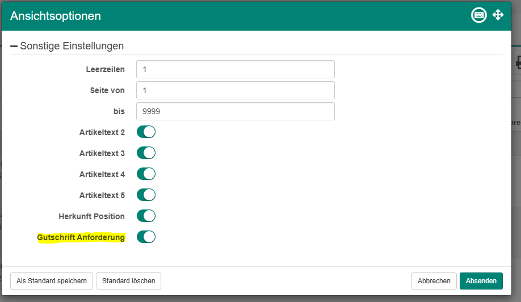The image size is (521, 302).
Task: Click the Herkunft Position label text
Action: point(91,216)
